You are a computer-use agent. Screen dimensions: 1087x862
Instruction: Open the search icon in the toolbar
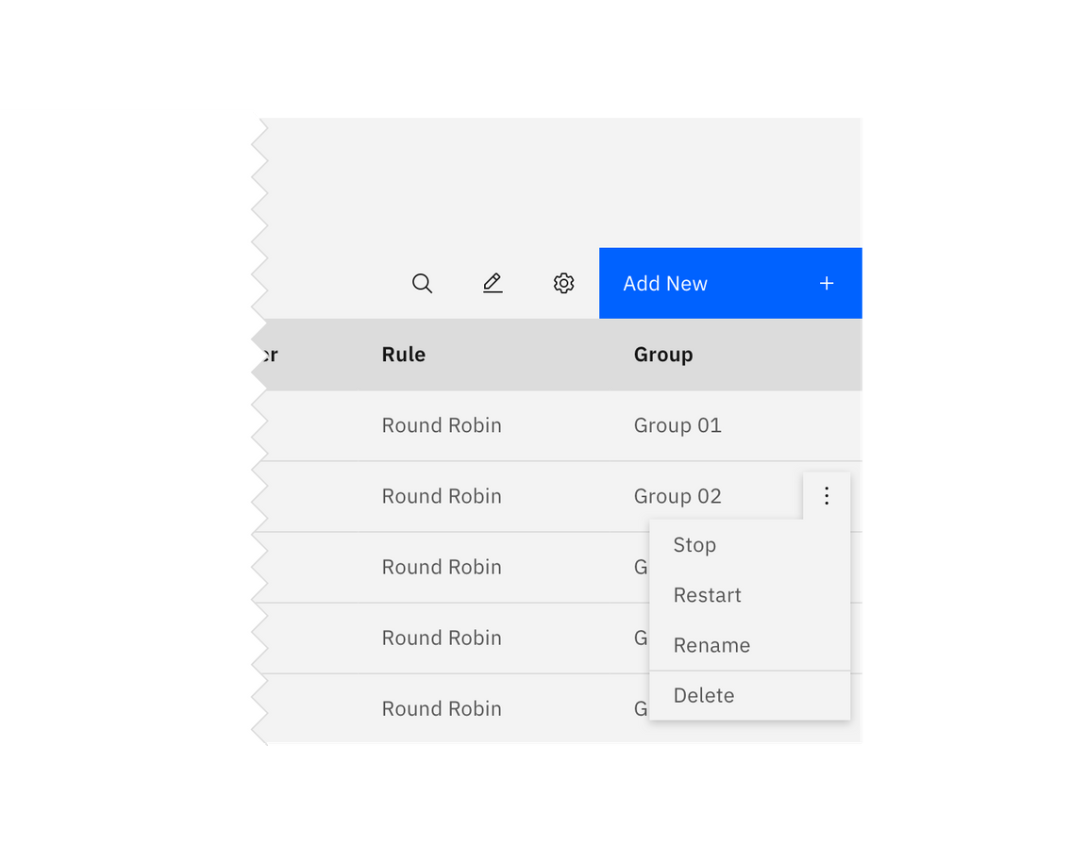(422, 283)
